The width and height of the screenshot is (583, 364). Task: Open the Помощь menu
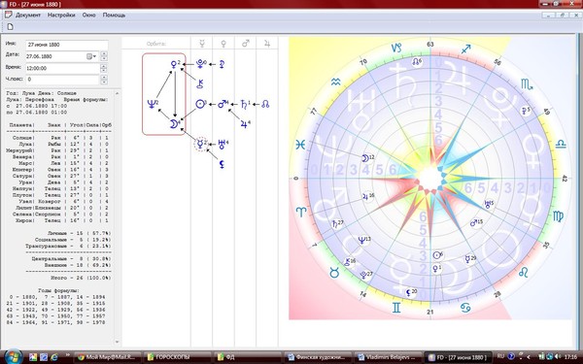(x=114, y=16)
